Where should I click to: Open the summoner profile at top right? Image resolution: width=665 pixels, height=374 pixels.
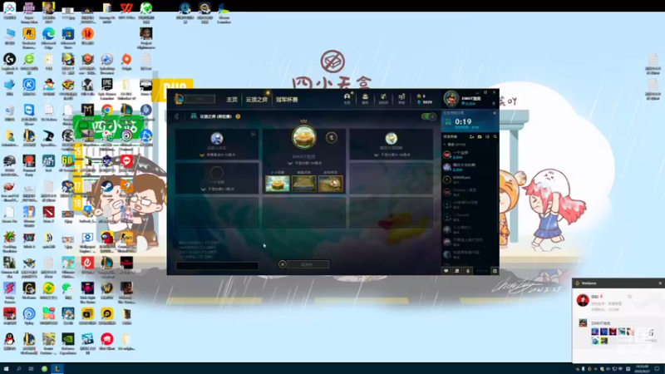click(451, 98)
